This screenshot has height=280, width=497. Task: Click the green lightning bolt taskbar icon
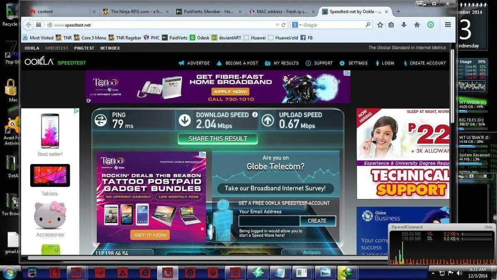tap(258, 273)
